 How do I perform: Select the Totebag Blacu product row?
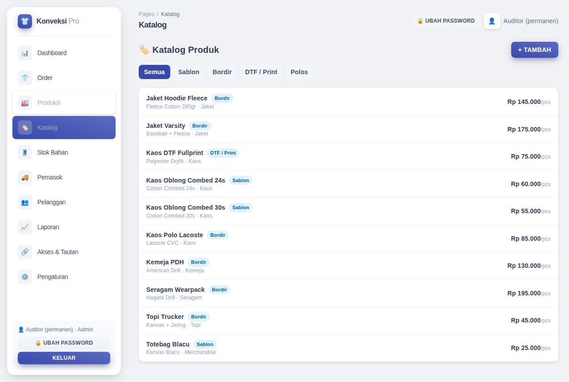coord(349,348)
